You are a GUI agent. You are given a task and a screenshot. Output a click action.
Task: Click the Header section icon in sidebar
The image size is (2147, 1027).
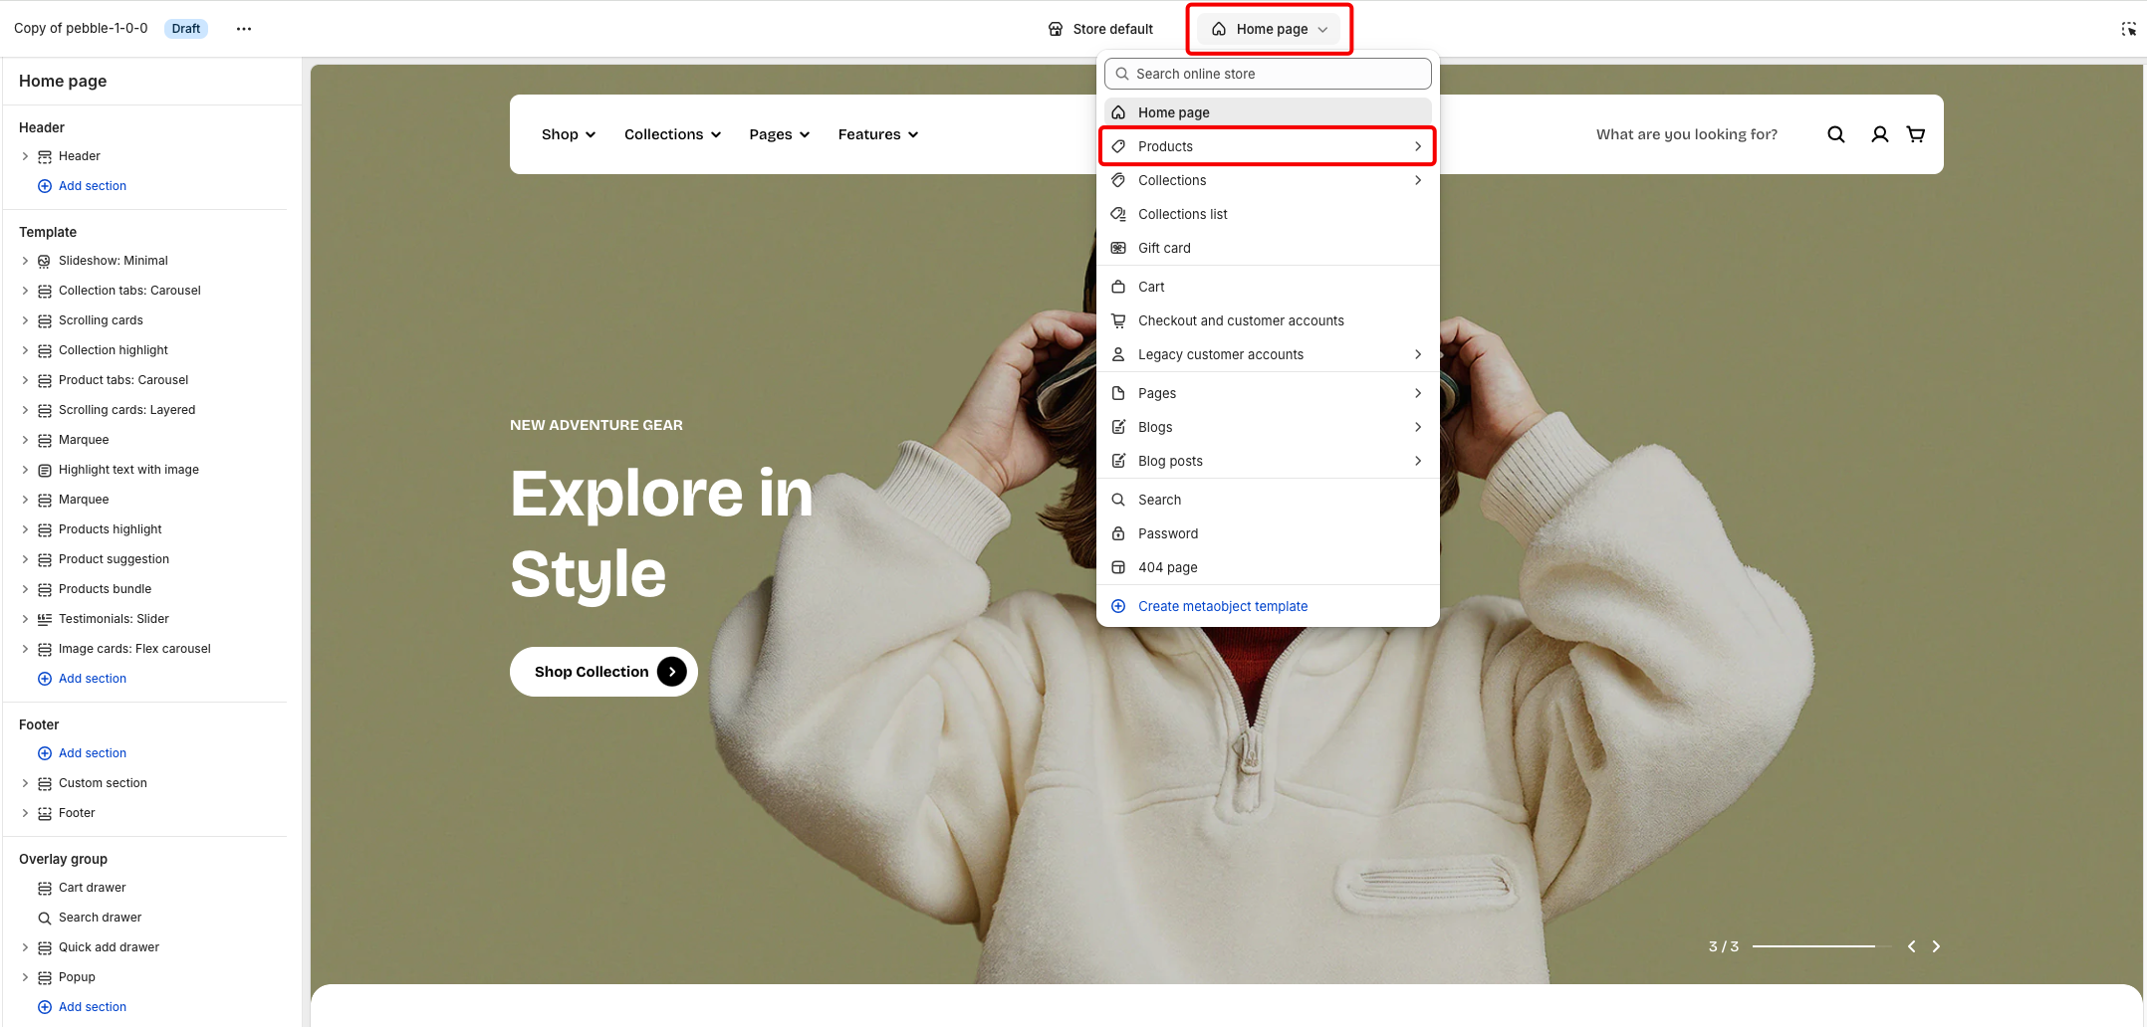(x=44, y=156)
